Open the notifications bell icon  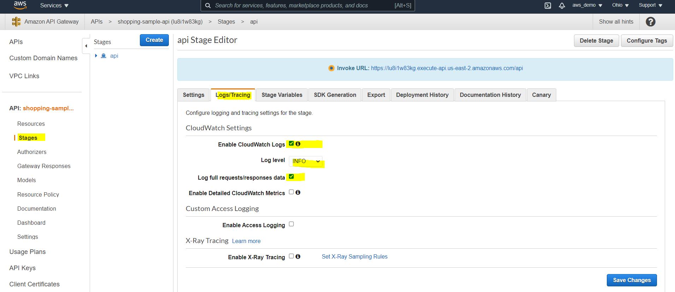coord(562,5)
